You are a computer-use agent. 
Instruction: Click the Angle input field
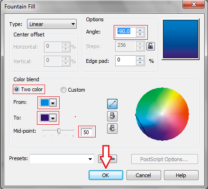pyautogui.click(x=126, y=32)
